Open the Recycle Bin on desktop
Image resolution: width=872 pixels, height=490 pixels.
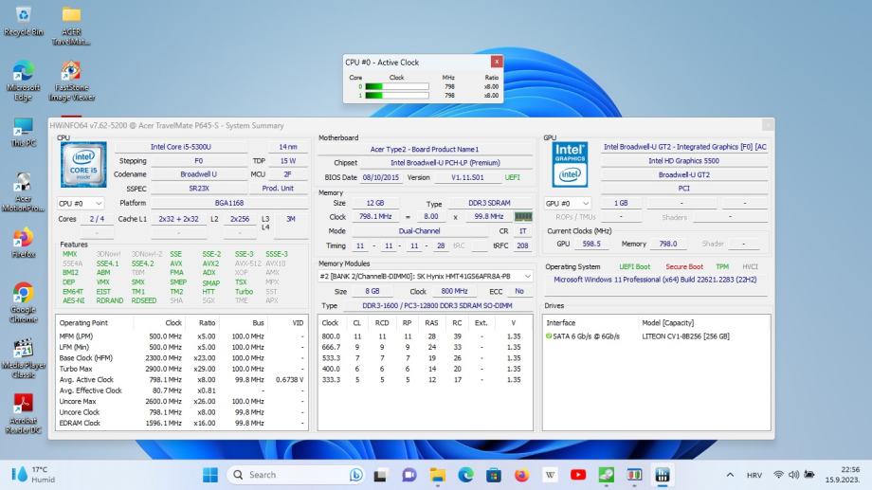coord(23,17)
